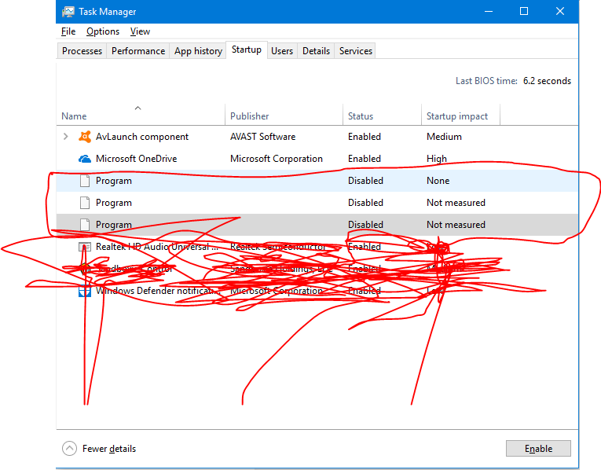
Task: Select the Realtek HD Audio Universal entry
Action: [317, 247]
